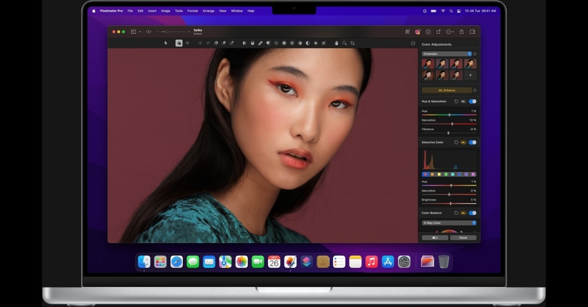Open the 3-Way Color dropdown
588x307 pixels.
(x=449, y=223)
